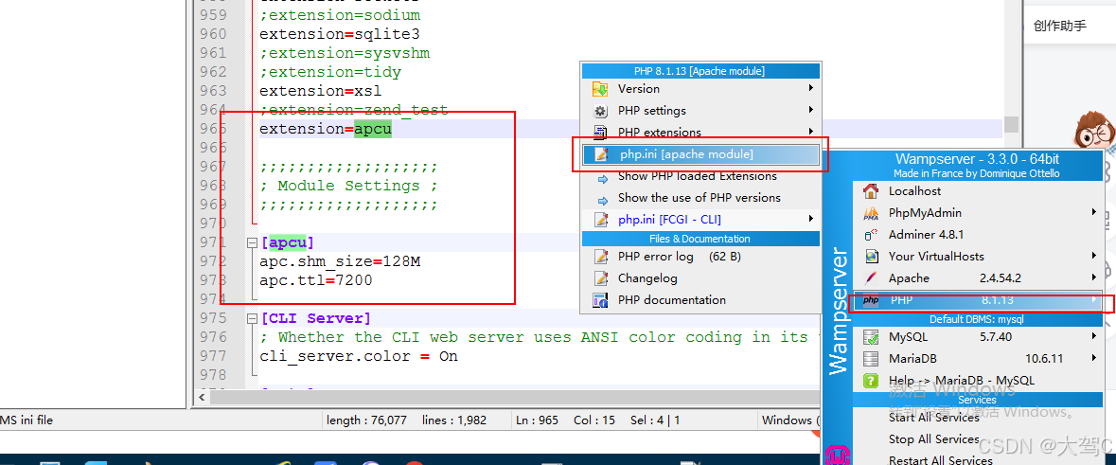
Task: Open Localhost house icon in Wampserver menu
Action: [x=871, y=191]
